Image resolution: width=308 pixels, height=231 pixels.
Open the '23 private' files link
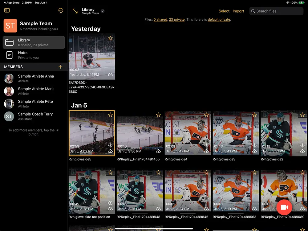177,19
